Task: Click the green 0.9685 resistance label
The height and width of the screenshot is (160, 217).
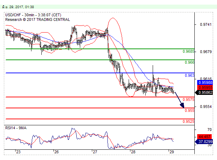Action: [188, 51]
